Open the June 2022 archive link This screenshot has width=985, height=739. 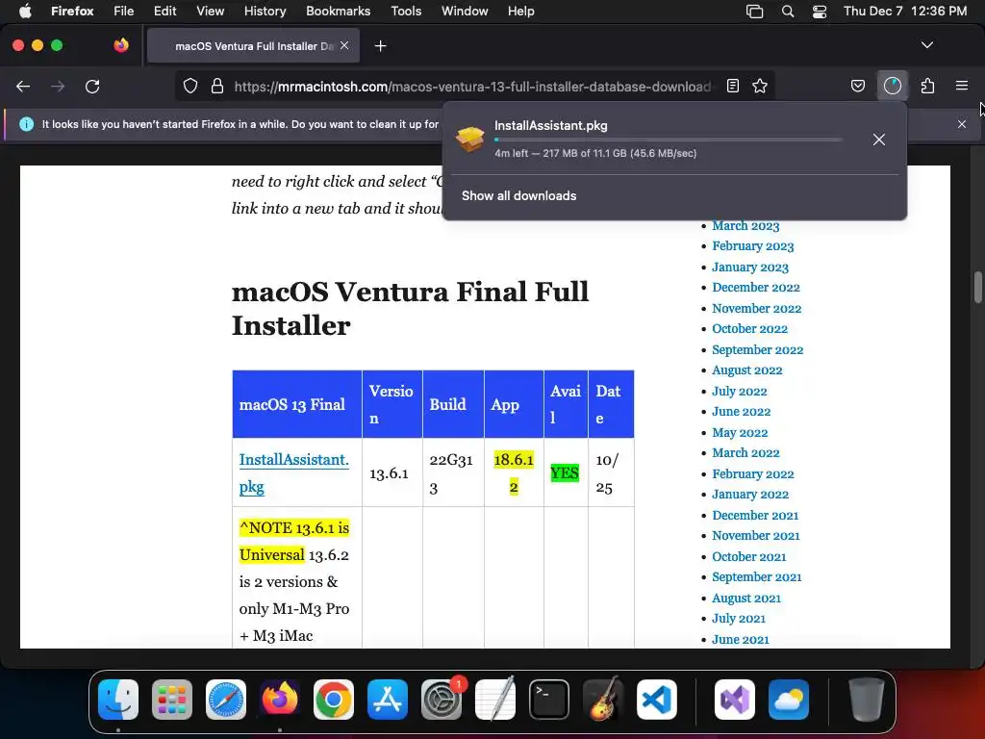742,412
